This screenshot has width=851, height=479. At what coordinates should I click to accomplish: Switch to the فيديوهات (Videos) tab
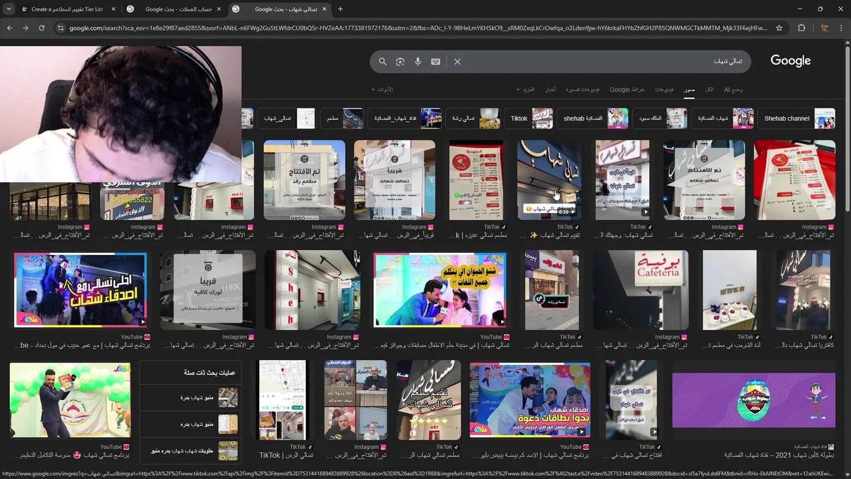(x=664, y=89)
